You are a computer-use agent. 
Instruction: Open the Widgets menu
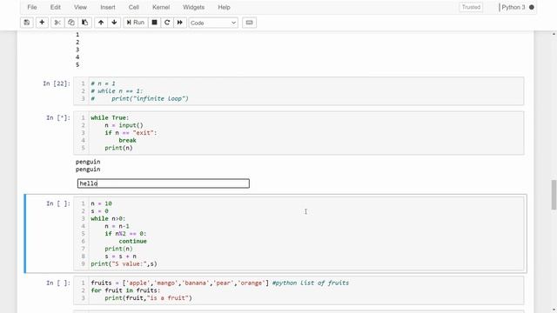click(x=193, y=7)
